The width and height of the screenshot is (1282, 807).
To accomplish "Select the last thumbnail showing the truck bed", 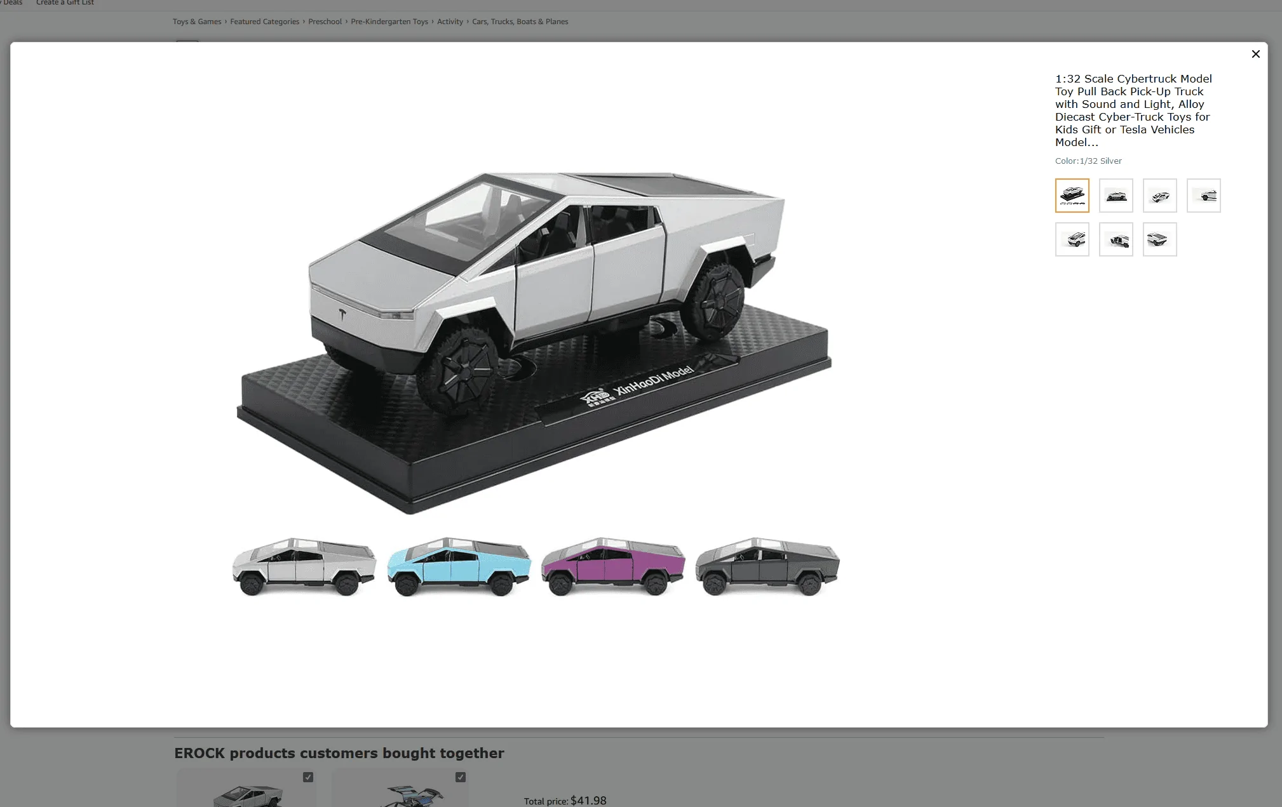I will [1159, 239].
